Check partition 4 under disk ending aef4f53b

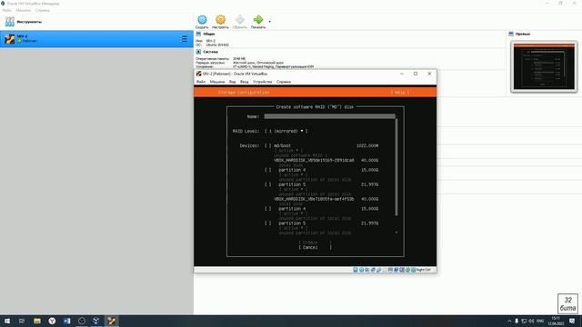[x=267, y=209]
